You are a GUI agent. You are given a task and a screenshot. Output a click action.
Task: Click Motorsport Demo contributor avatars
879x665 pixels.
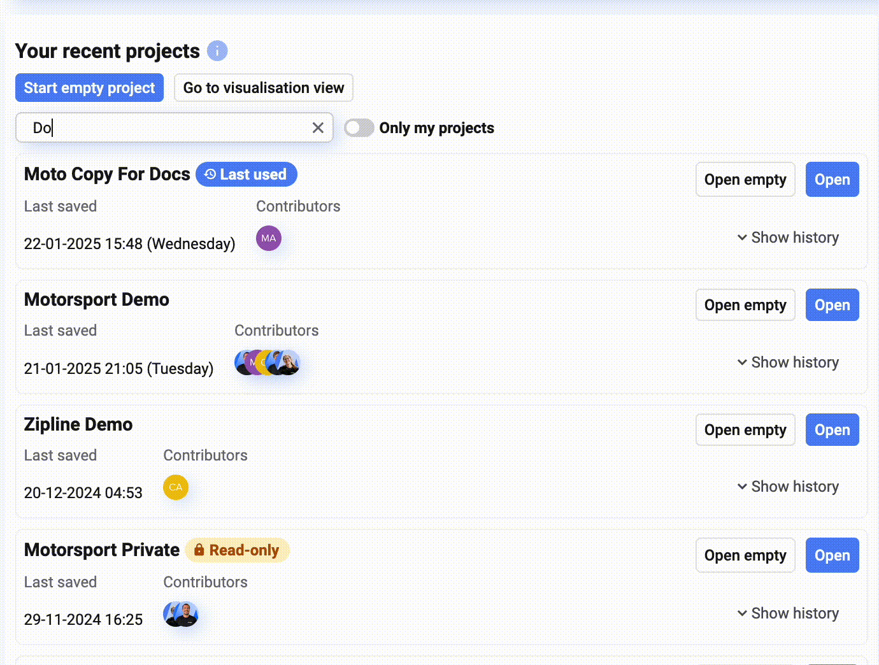267,362
